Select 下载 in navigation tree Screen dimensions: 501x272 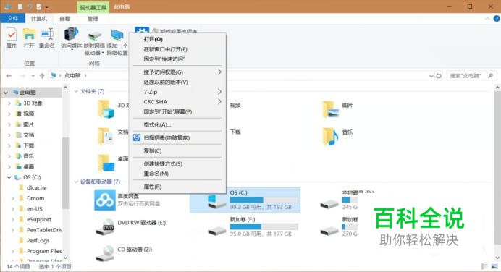coord(28,145)
